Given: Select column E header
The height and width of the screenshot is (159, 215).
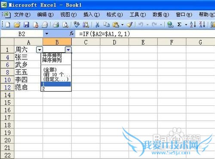Looking at the screenshot, I should pos(143,42).
